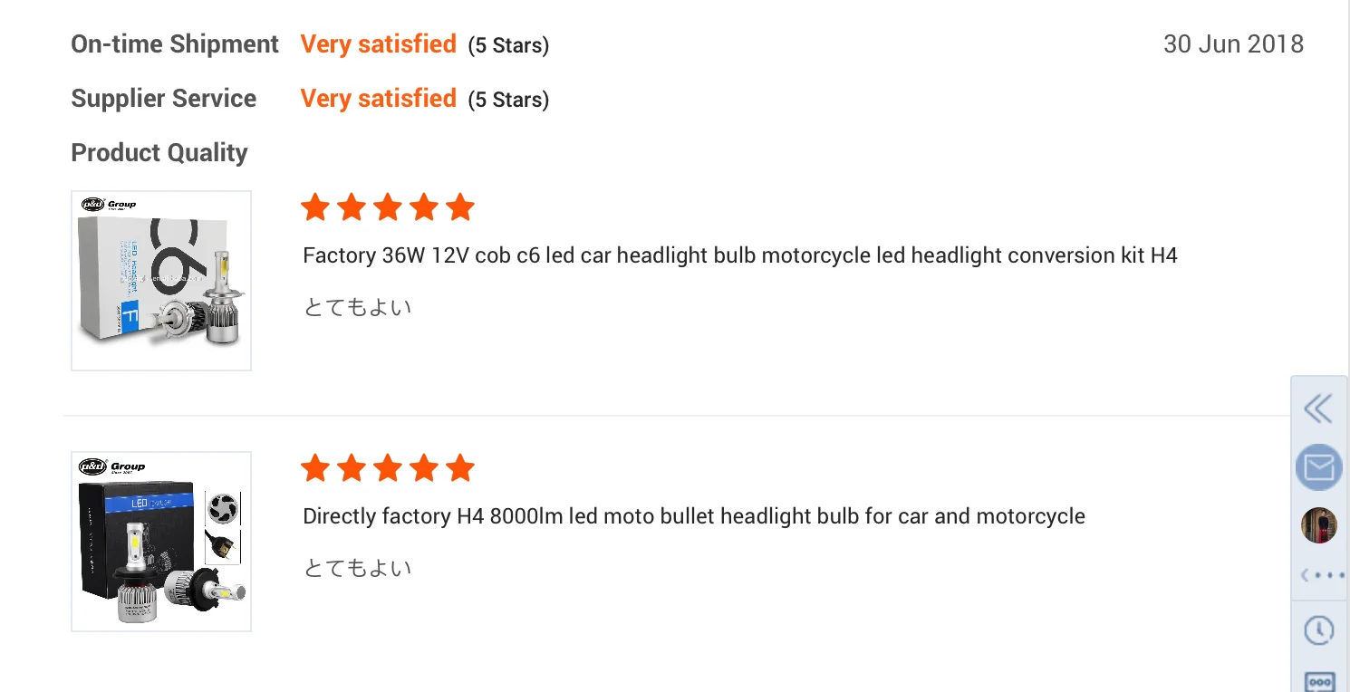Click On-time Shipment's Very satisfied rating
Screen dimensions: 1350x692
coord(378,44)
